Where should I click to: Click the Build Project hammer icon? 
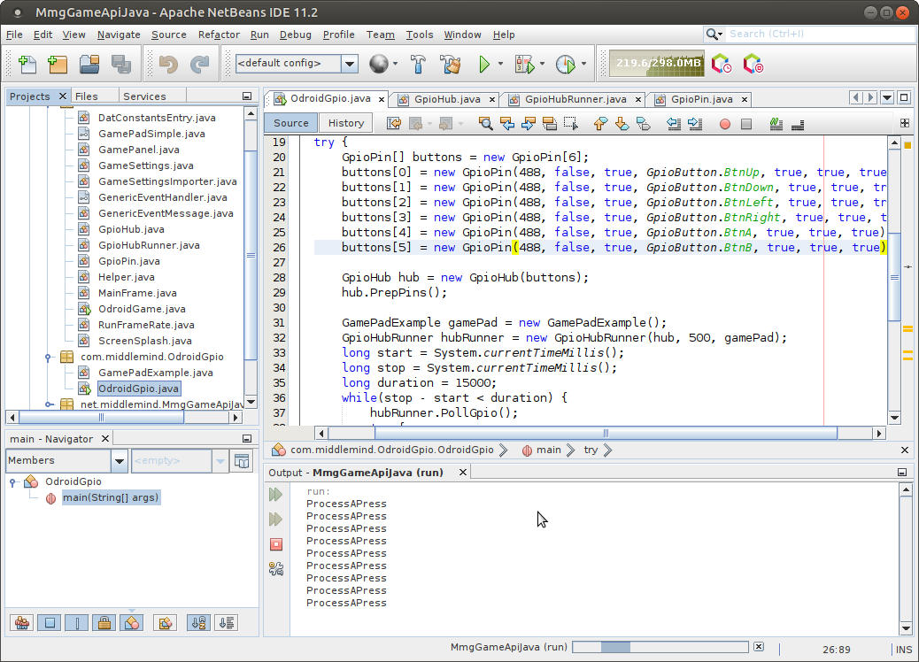tap(418, 64)
